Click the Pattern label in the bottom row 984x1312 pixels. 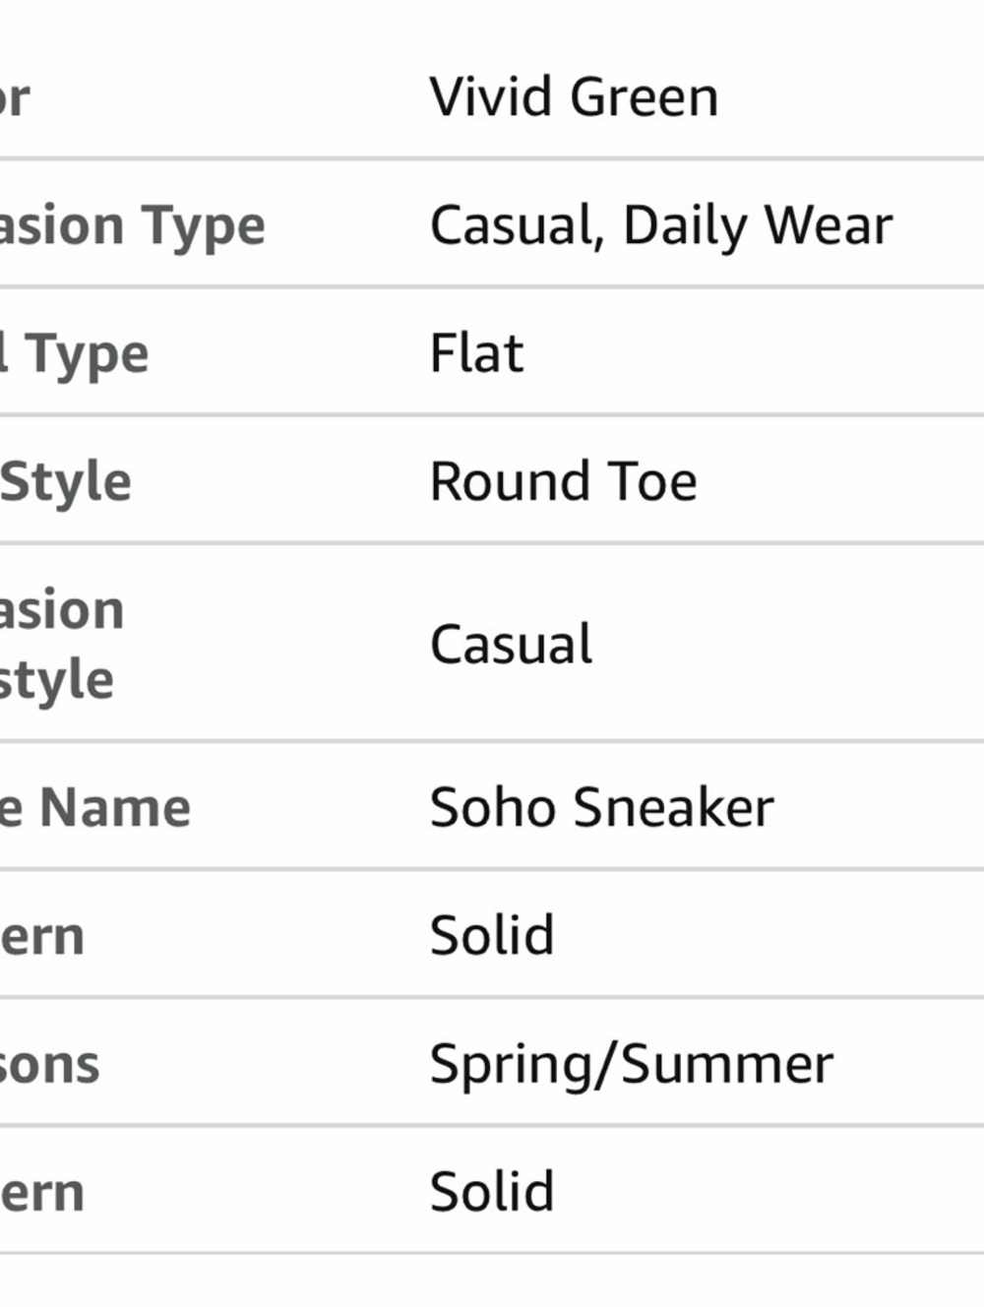point(42,1192)
